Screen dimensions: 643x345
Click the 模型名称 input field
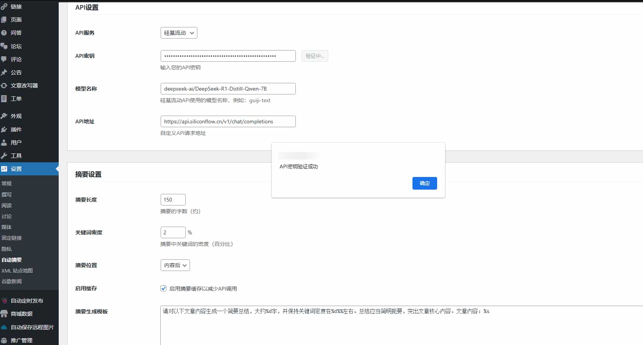(x=228, y=89)
